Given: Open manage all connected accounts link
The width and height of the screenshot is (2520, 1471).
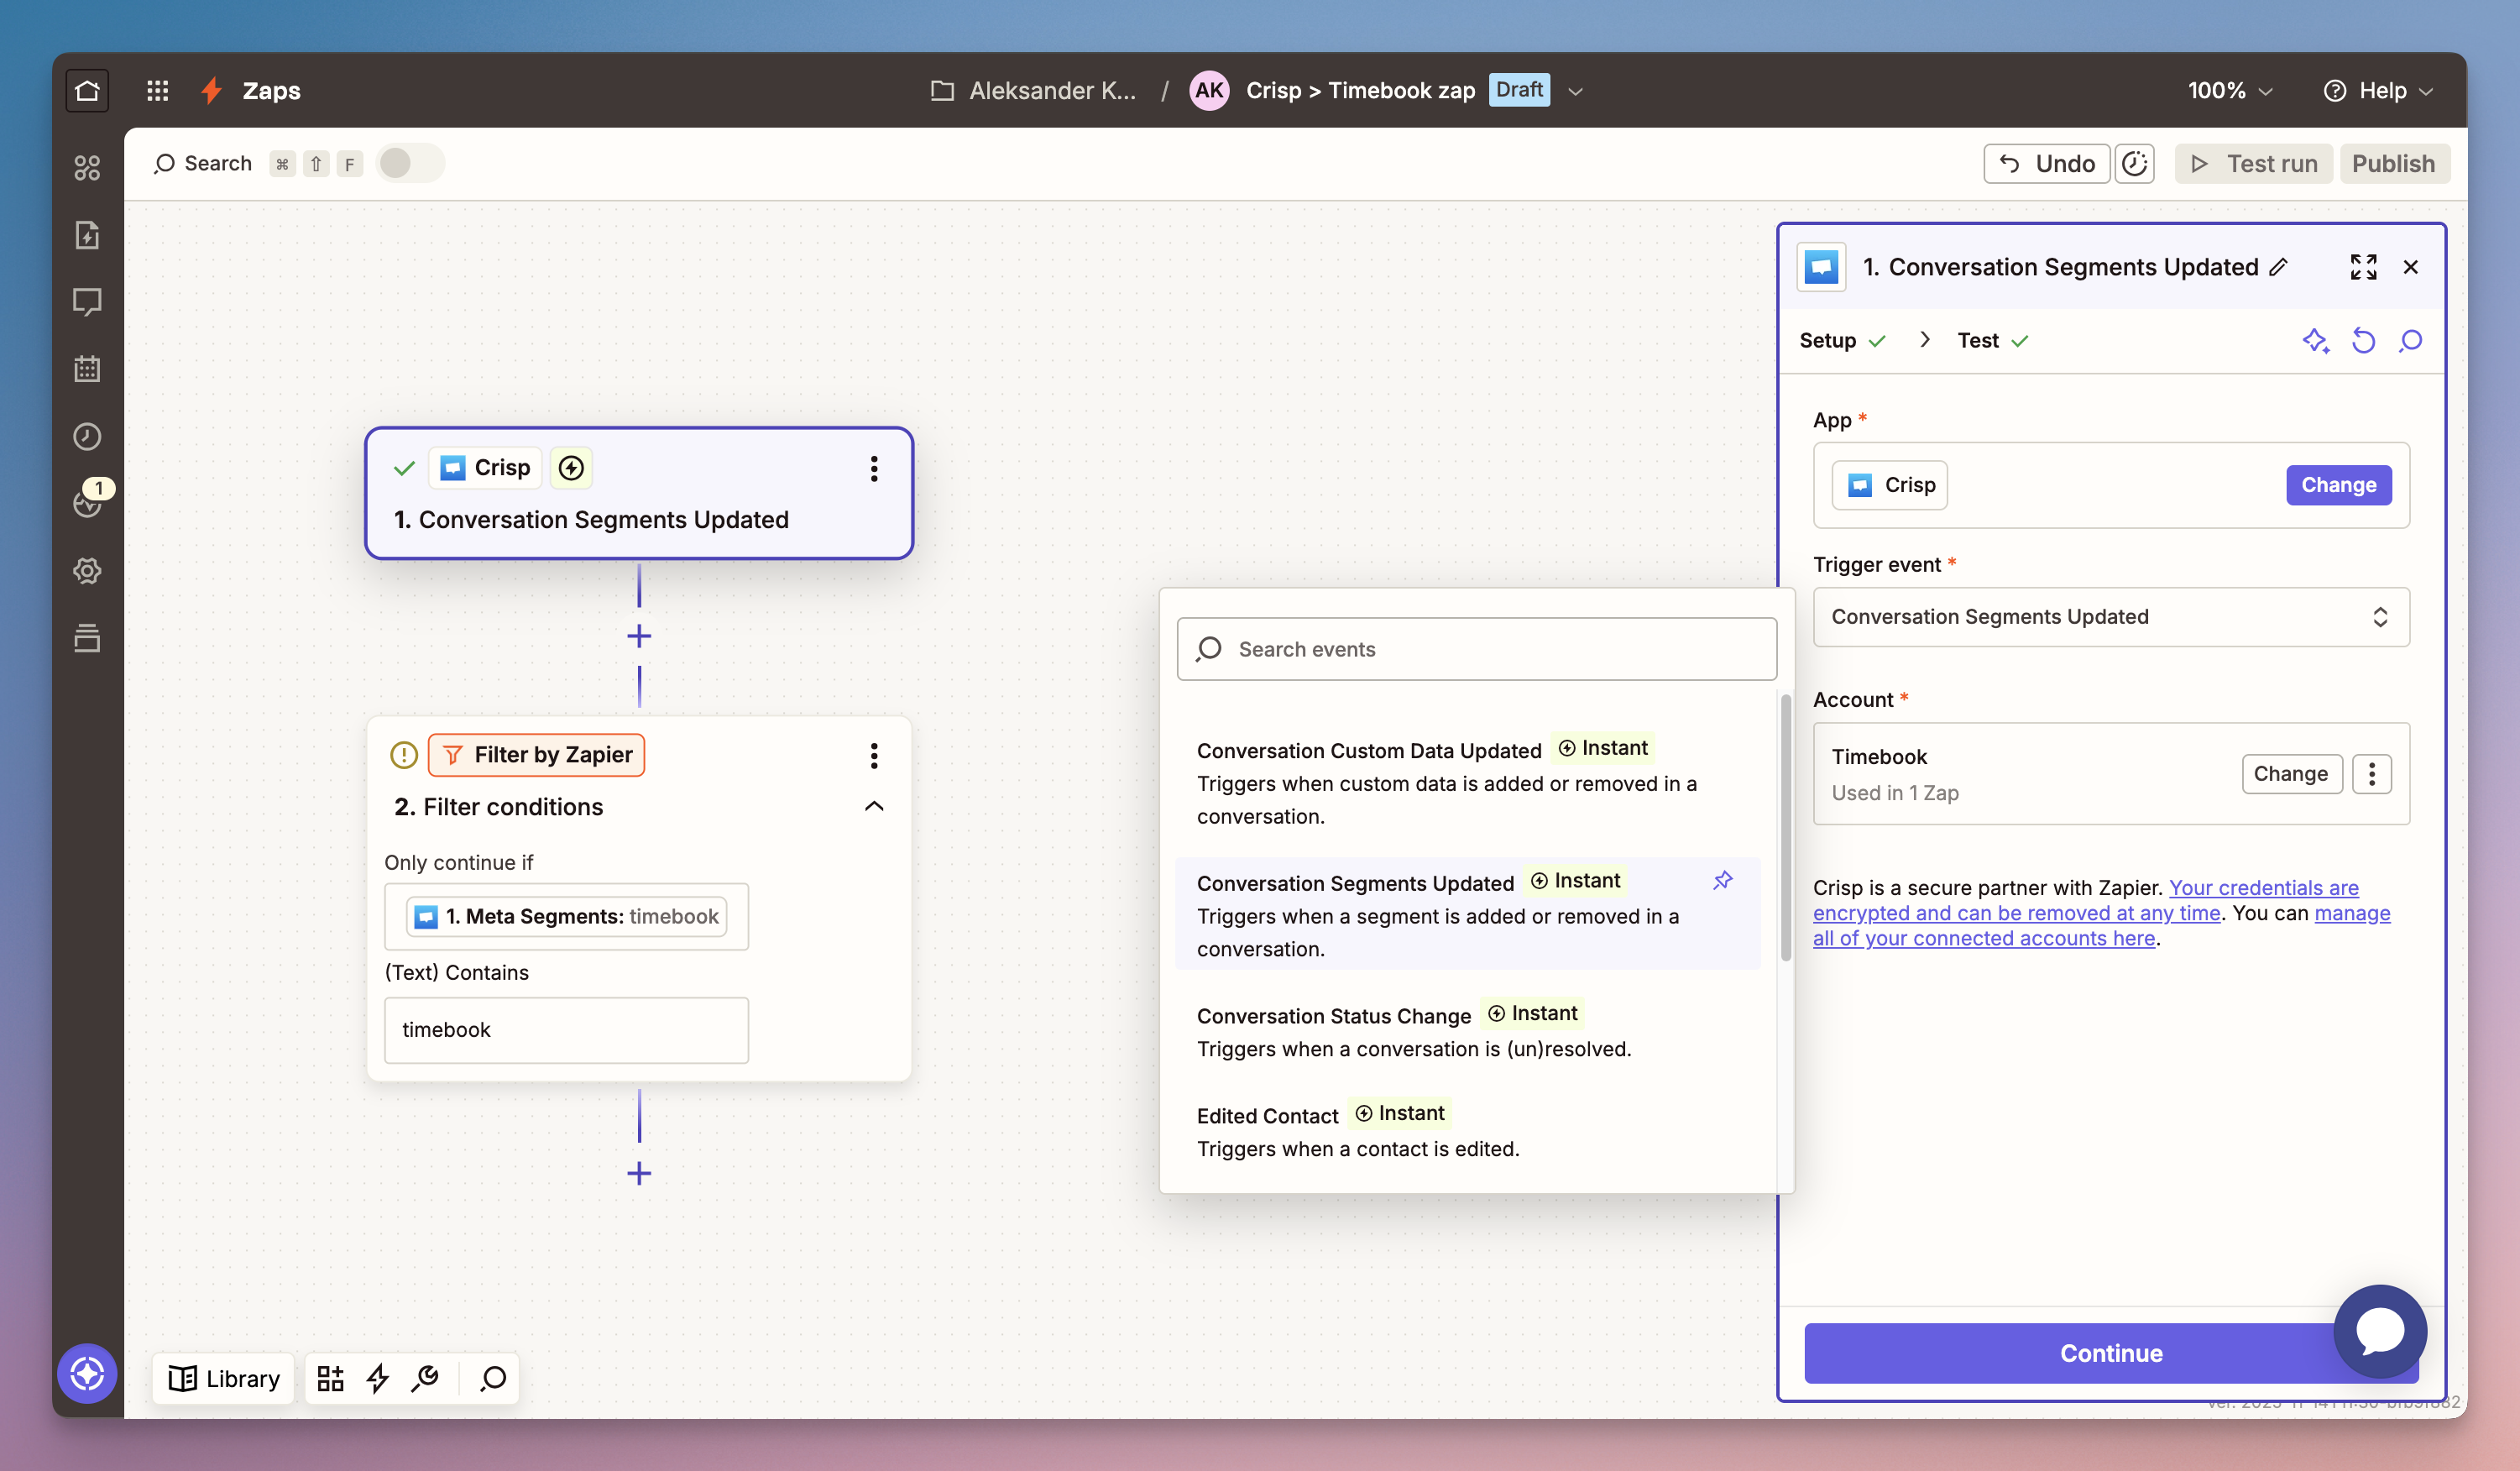Looking at the screenshot, I should coord(1983,938).
